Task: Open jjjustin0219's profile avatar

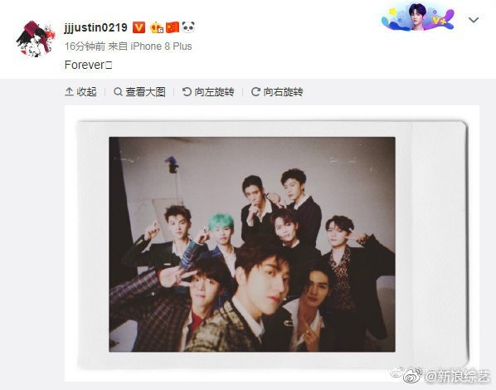Action: click(36, 39)
